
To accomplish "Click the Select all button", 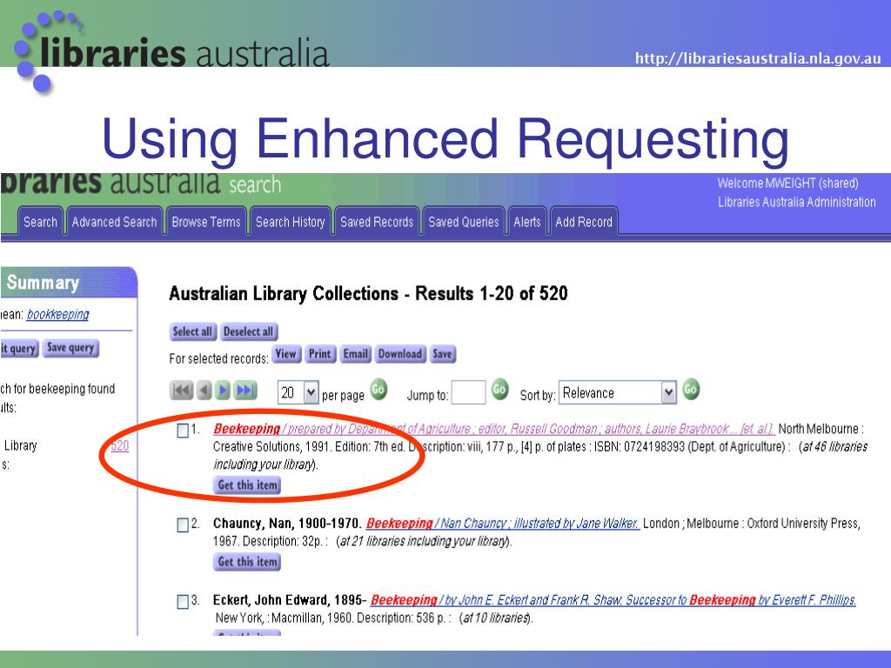I will pos(192,331).
